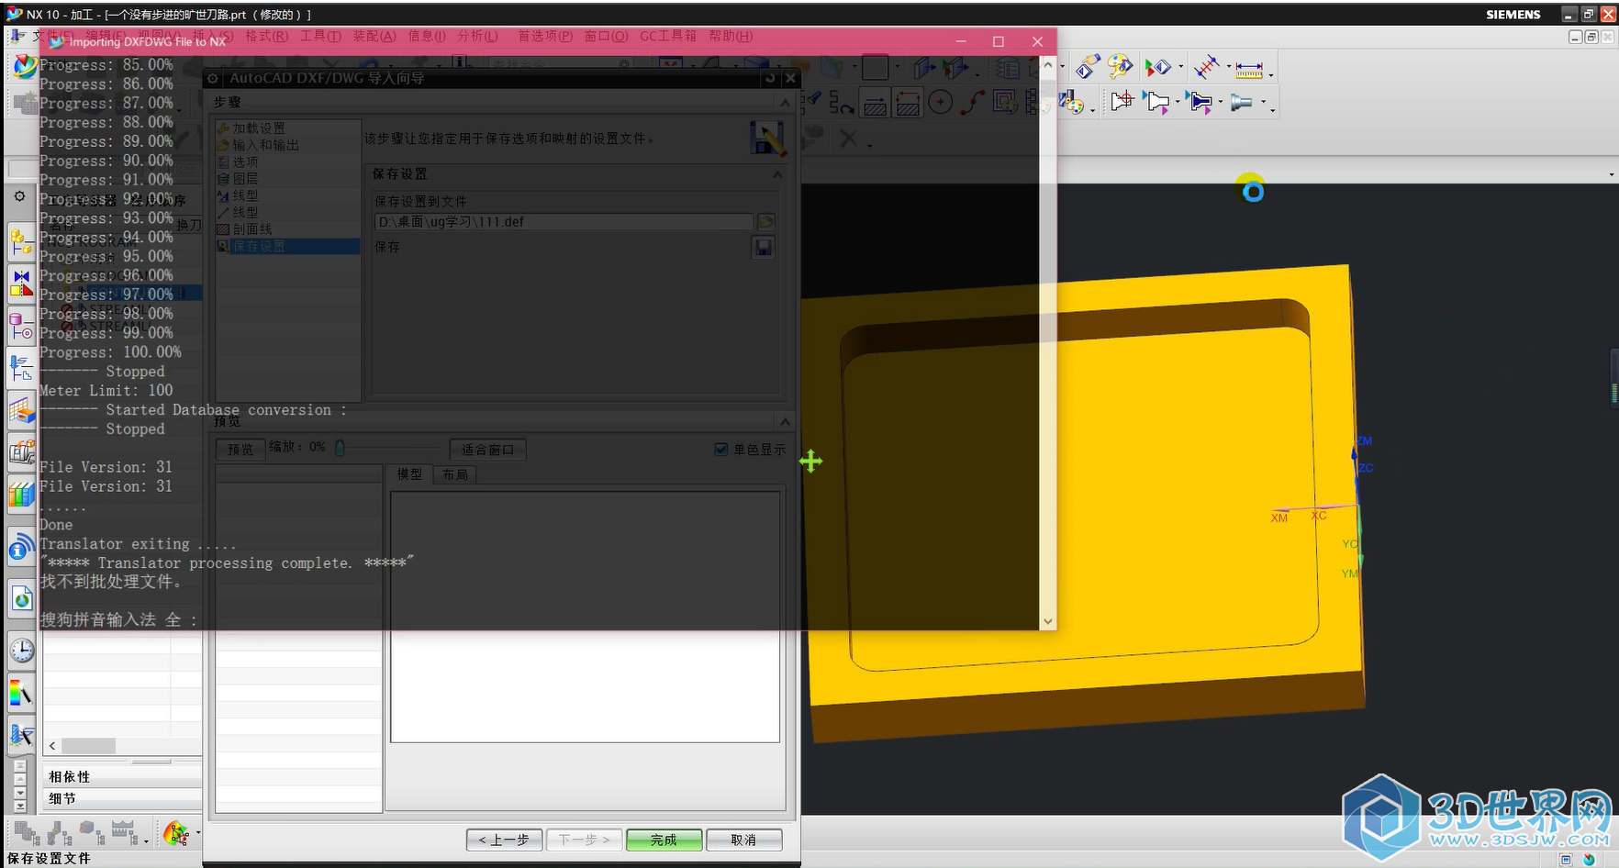Click the 取消 button
The height and width of the screenshot is (868, 1619).
(x=743, y=840)
